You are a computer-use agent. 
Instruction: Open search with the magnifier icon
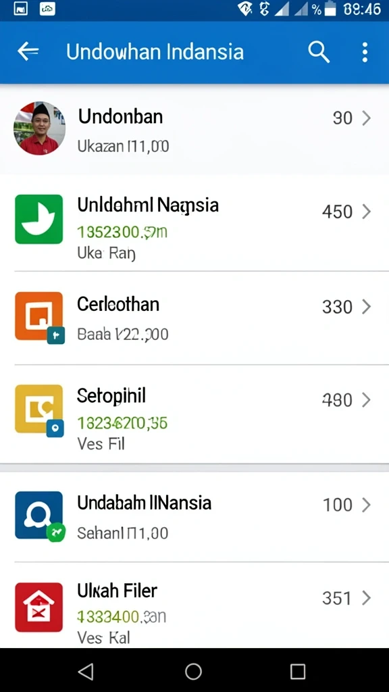(x=319, y=52)
